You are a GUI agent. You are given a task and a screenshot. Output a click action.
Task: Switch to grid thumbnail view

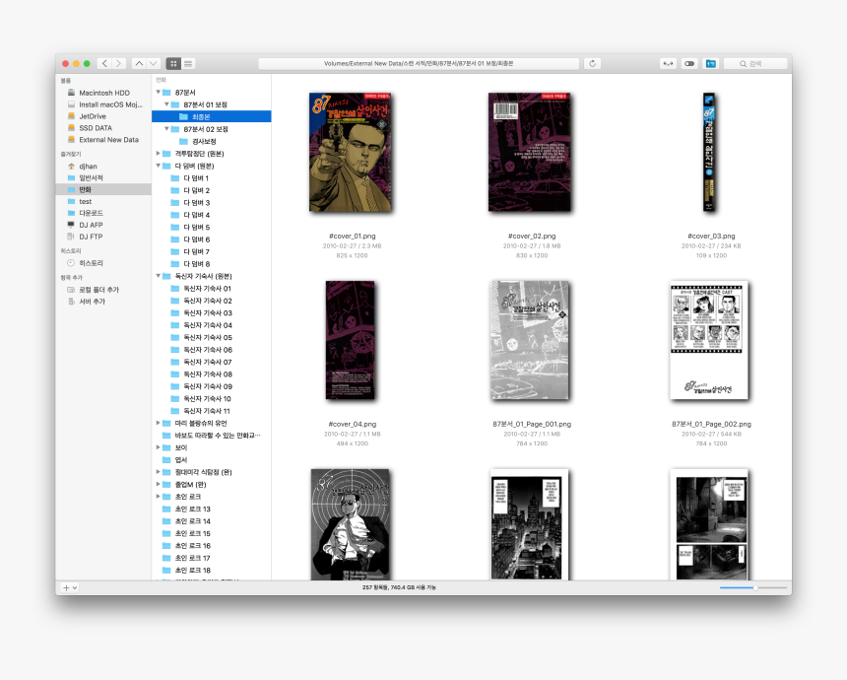click(x=173, y=64)
